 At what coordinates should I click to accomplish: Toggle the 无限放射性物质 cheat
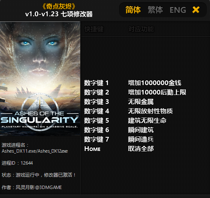point(150,111)
